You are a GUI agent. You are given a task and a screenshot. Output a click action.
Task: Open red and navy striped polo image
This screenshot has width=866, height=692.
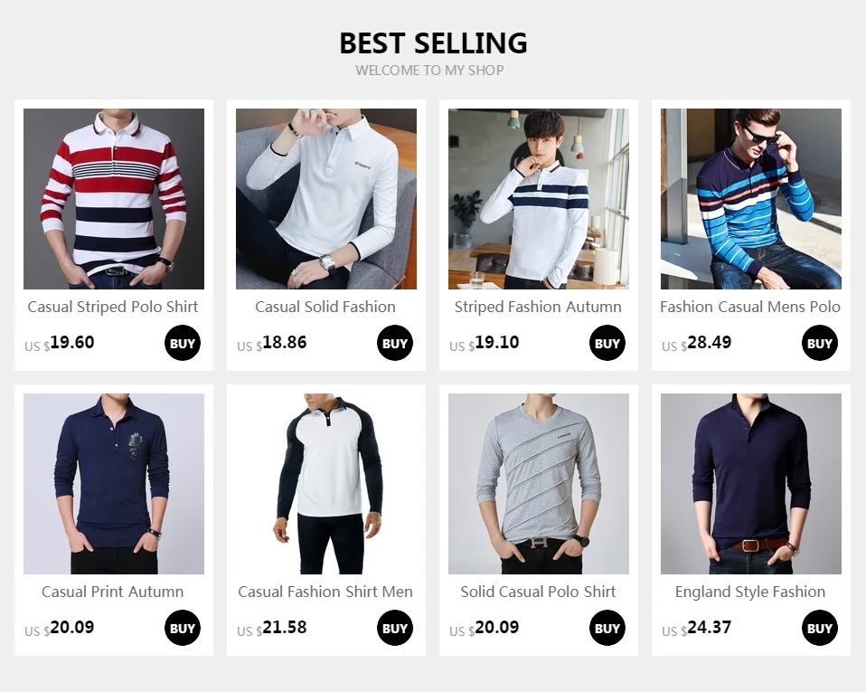coord(114,199)
